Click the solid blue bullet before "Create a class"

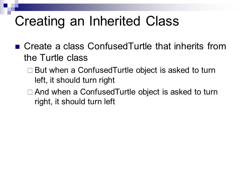[18, 47]
